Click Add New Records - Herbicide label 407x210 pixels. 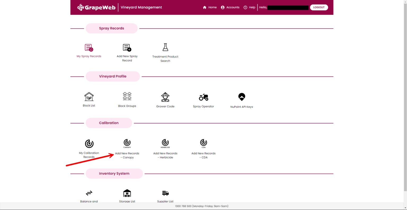click(x=165, y=155)
